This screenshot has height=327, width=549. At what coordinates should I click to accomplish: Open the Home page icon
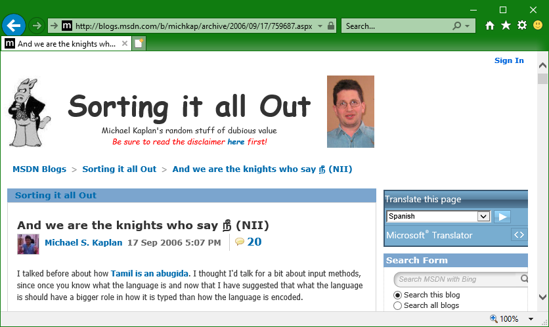tap(490, 26)
